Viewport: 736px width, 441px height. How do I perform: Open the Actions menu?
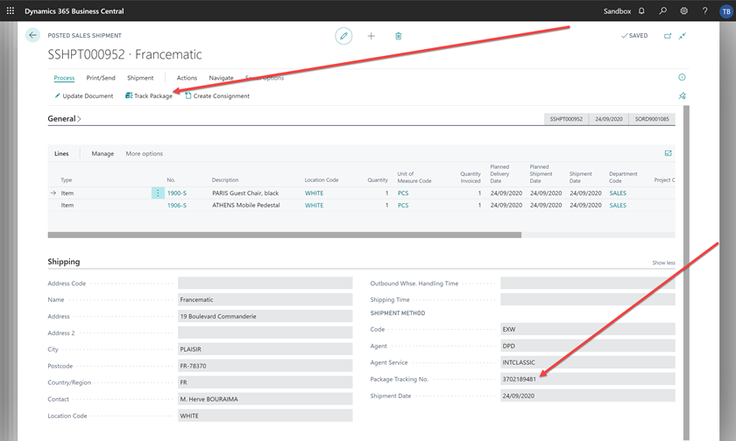coord(187,78)
